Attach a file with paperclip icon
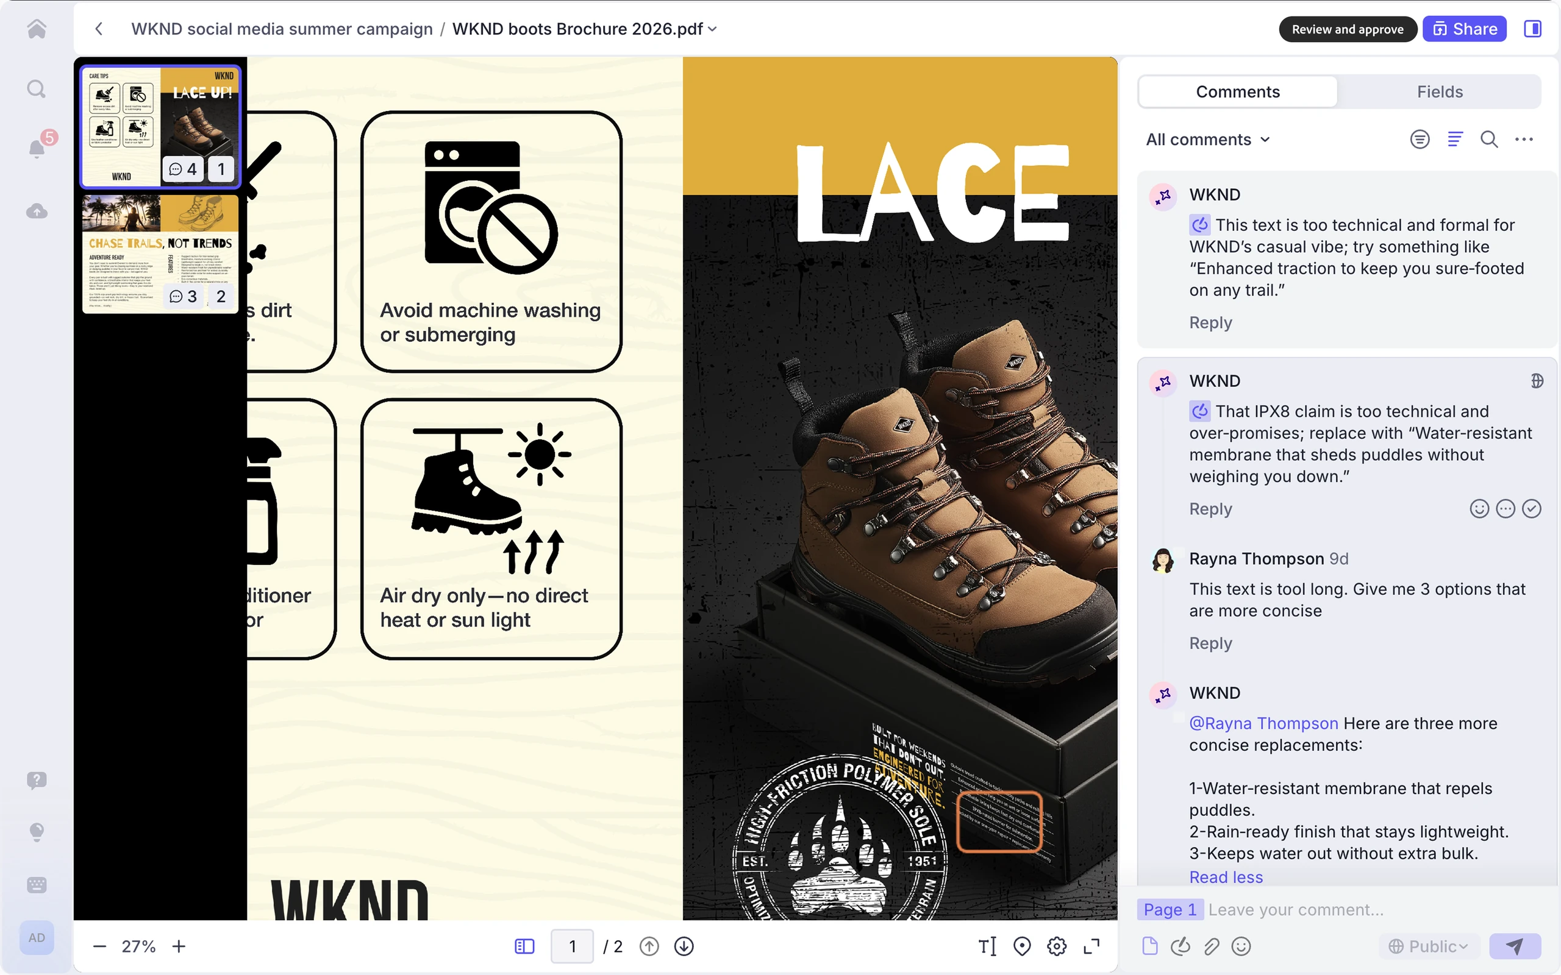This screenshot has width=1561, height=975. [1211, 946]
